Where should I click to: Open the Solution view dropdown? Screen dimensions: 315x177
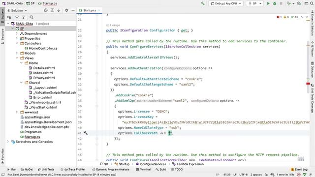coord(17,10)
